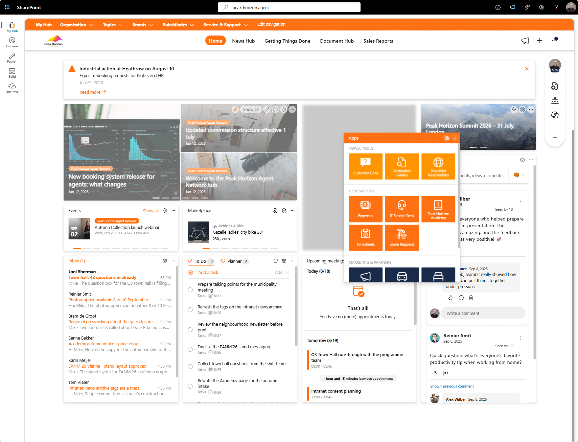Click Edit navigation link

(x=271, y=24)
